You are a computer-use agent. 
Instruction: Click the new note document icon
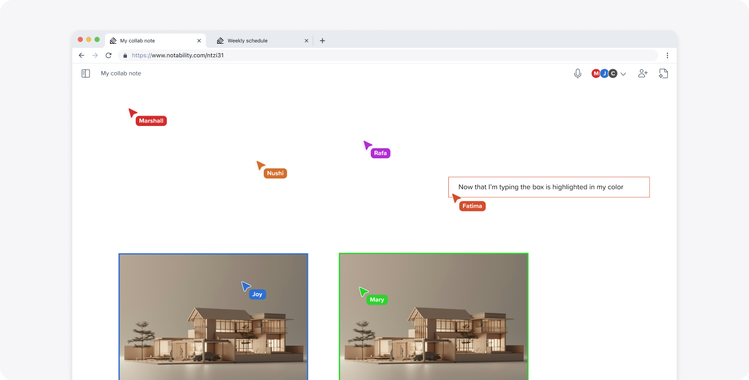pos(663,73)
